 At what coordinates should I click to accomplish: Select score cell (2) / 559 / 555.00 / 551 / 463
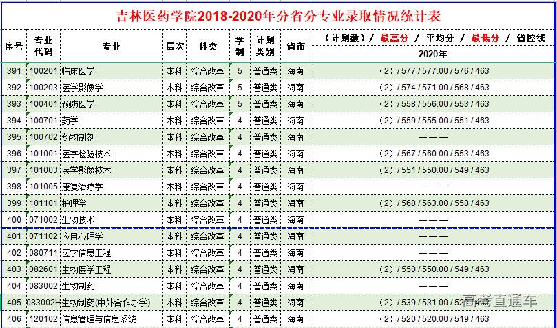(x=432, y=121)
